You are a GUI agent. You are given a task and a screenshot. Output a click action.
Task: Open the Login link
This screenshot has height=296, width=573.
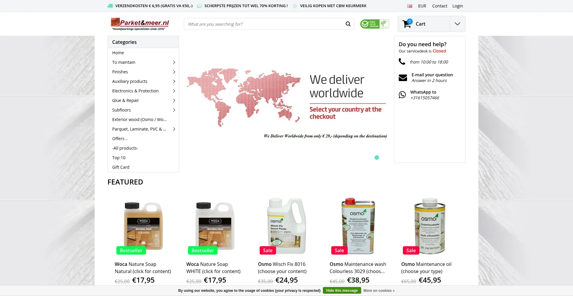coord(458,6)
